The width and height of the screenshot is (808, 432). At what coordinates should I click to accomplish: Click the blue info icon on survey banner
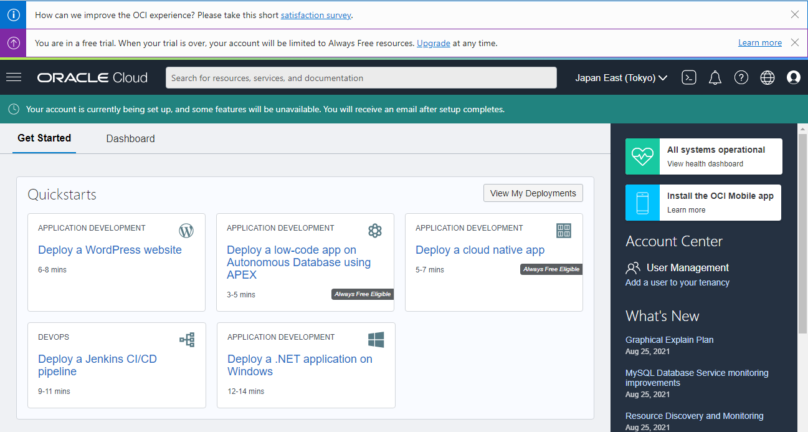coord(13,15)
